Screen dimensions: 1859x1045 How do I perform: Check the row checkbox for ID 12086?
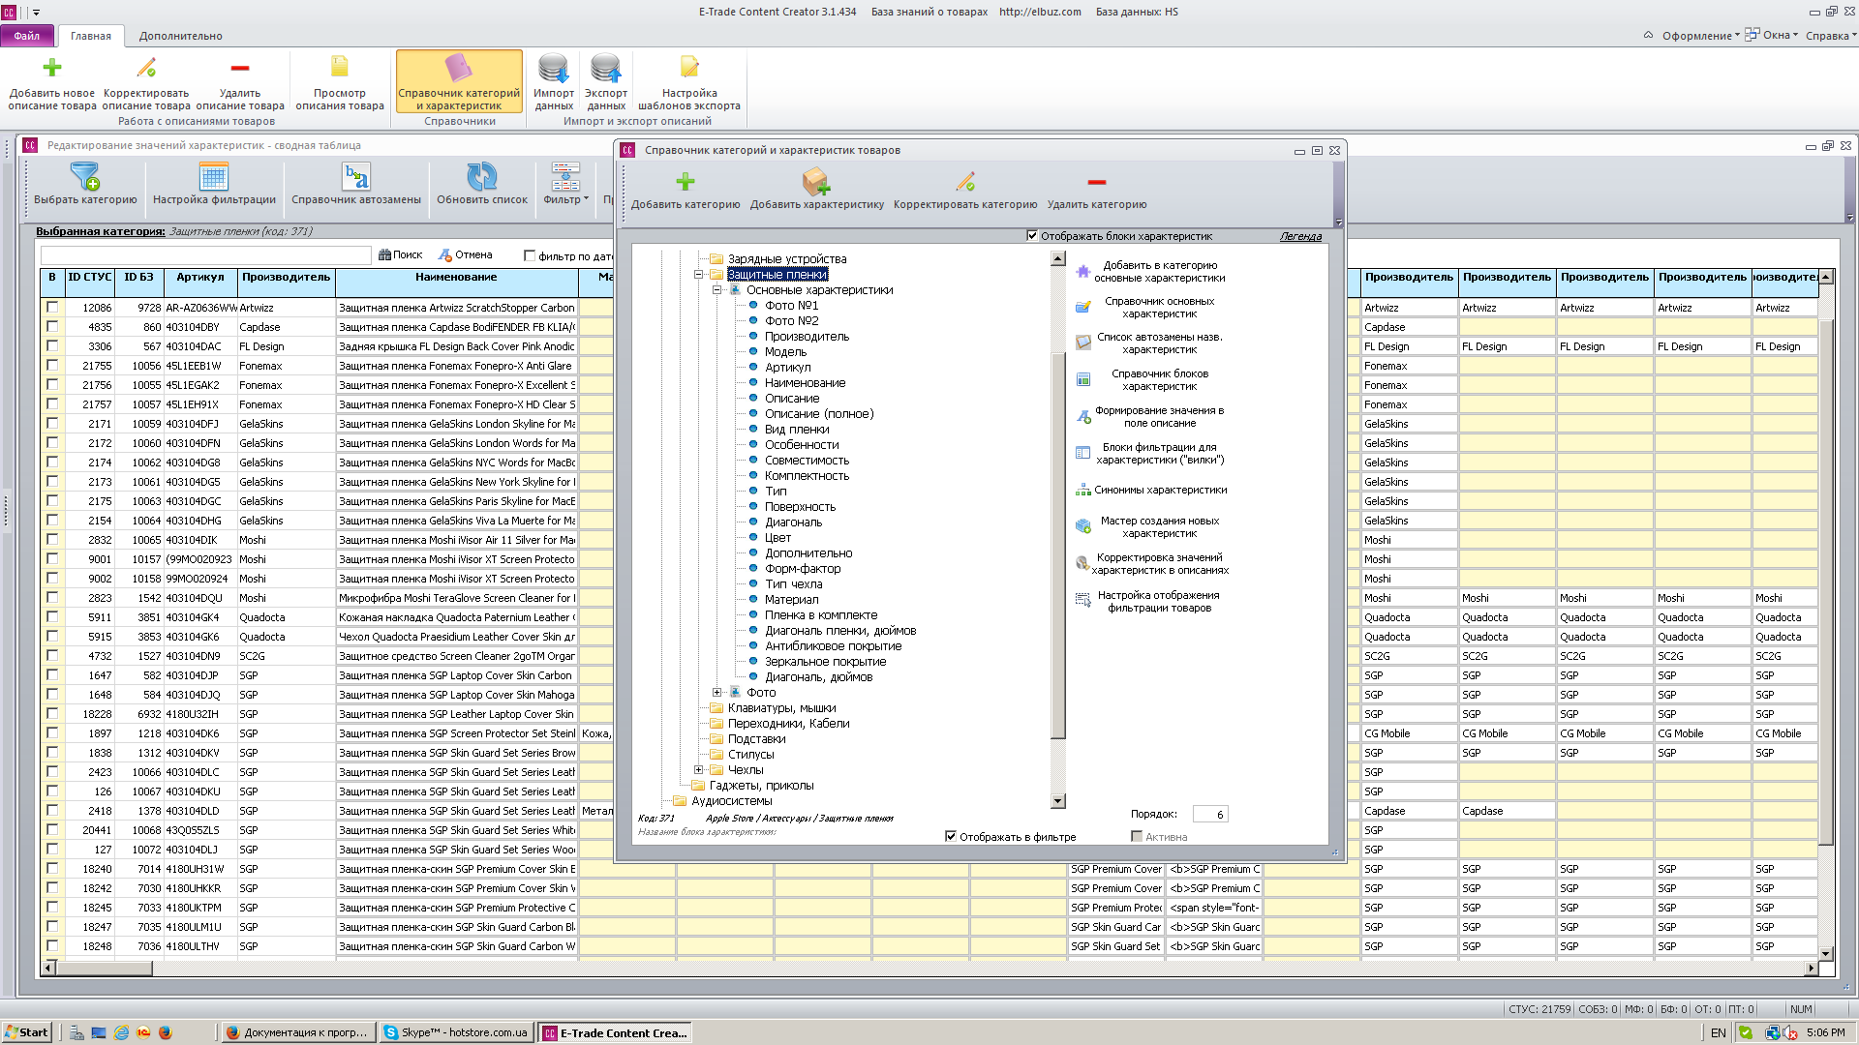click(52, 308)
